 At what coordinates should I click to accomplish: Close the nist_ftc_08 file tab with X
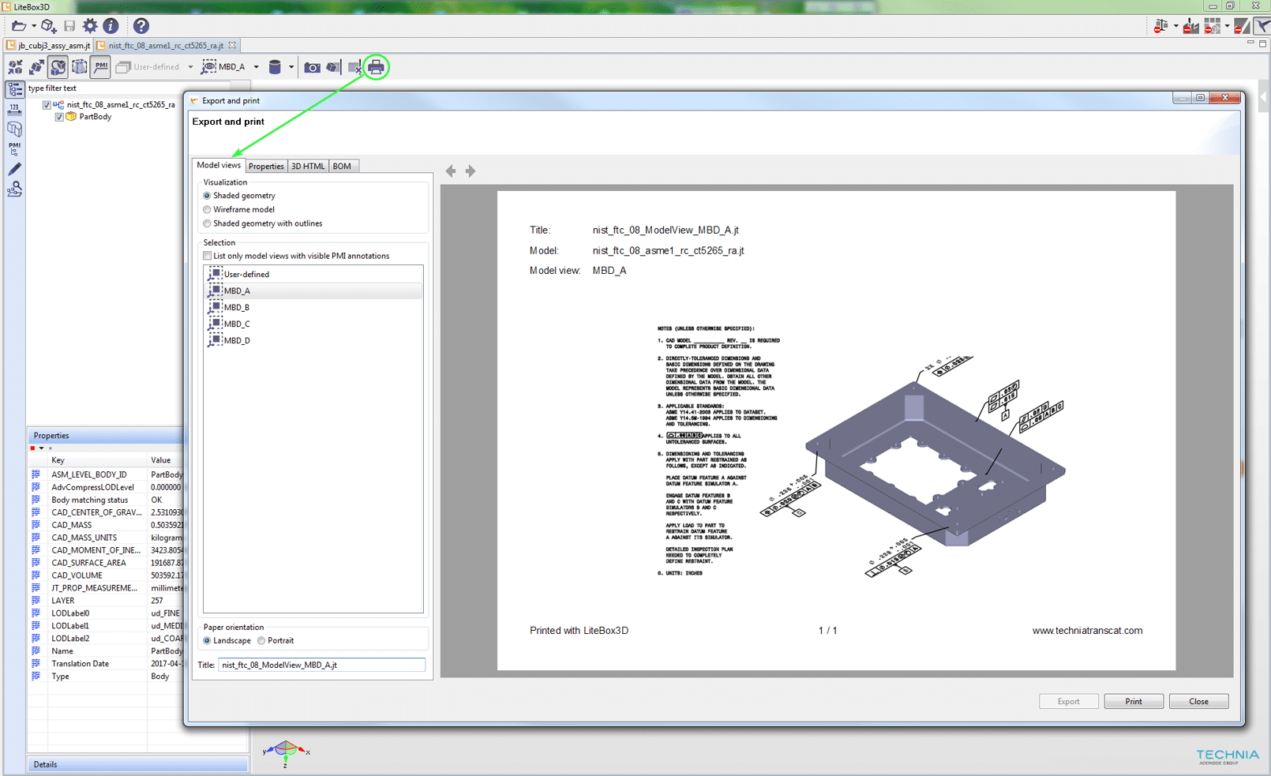tap(232, 45)
